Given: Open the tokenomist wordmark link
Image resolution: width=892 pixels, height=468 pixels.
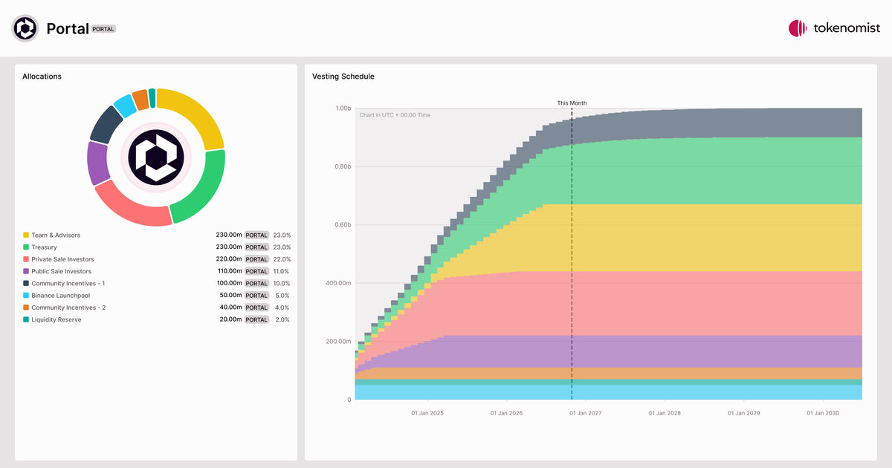Looking at the screenshot, I should click(x=847, y=28).
